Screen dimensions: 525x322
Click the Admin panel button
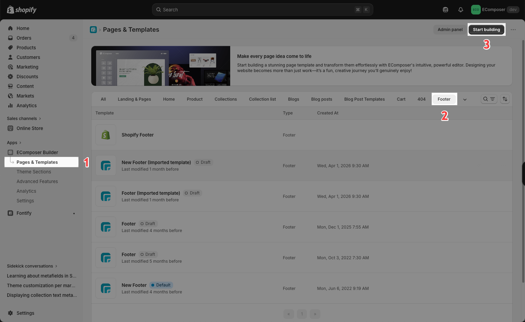pos(450,30)
